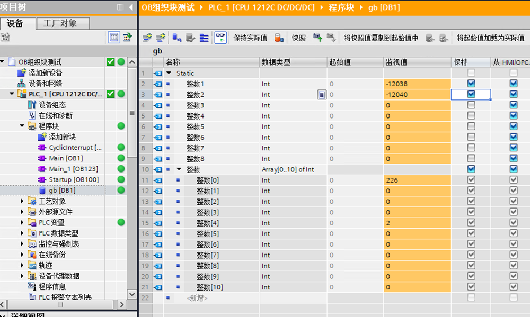Collapse the Static section in the table
Image resolution: width=530 pixels, height=317 pixels.
coord(169,73)
